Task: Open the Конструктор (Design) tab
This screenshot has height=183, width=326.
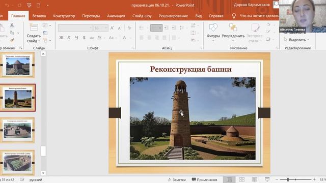Action: [x=64, y=16]
